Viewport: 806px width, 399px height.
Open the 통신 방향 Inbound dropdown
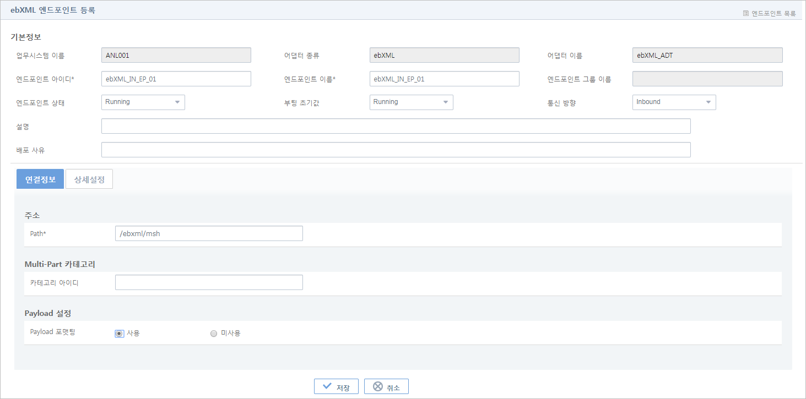674,102
